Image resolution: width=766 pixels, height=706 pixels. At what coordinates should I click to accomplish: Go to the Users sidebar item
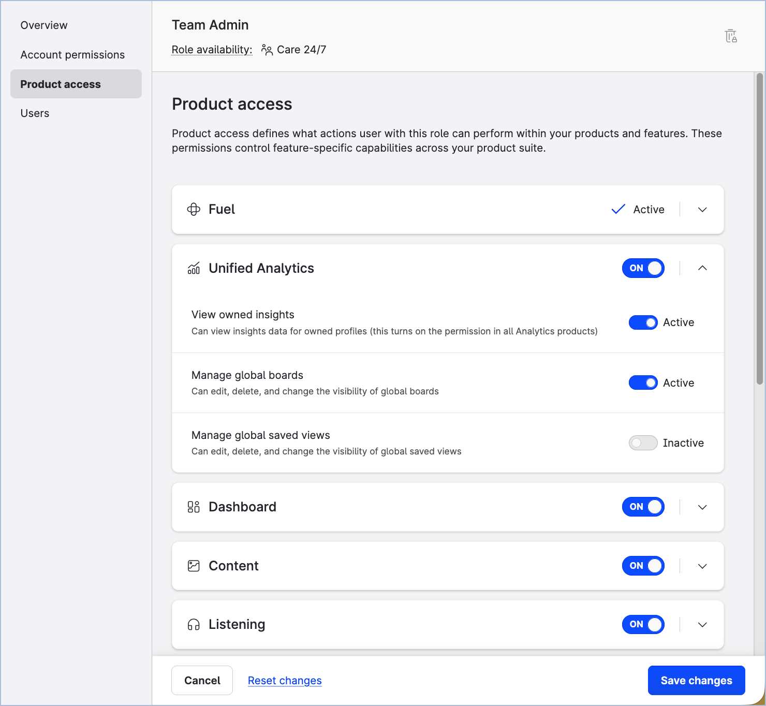pos(35,113)
